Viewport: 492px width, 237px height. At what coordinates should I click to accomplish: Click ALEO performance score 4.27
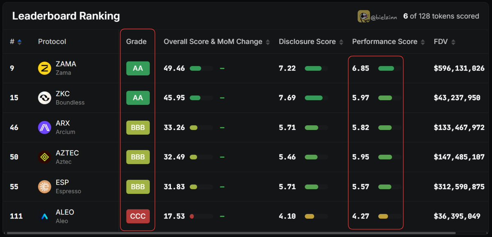coord(361,217)
